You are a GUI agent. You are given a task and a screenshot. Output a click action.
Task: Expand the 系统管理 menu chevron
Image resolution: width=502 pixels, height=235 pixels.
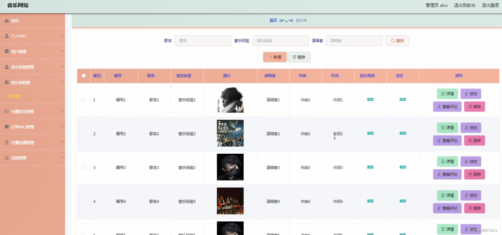click(x=63, y=158)
